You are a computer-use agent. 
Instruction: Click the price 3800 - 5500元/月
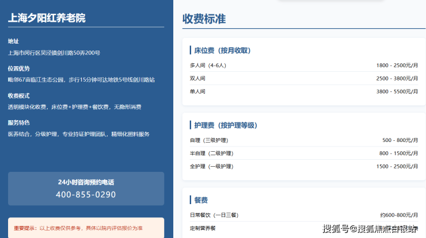(397, 91)
